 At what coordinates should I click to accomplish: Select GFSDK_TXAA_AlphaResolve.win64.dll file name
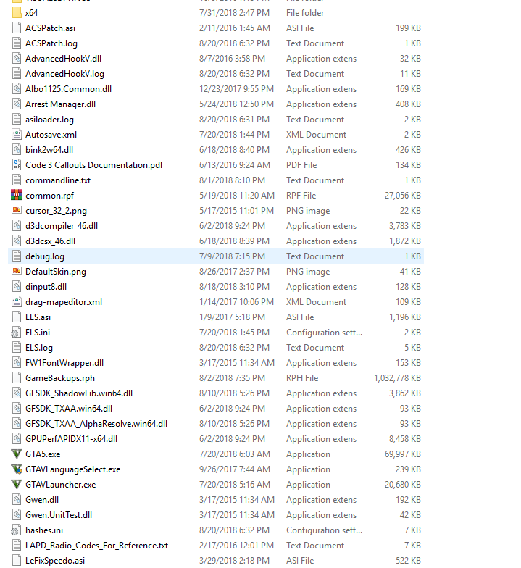(96, 424)
